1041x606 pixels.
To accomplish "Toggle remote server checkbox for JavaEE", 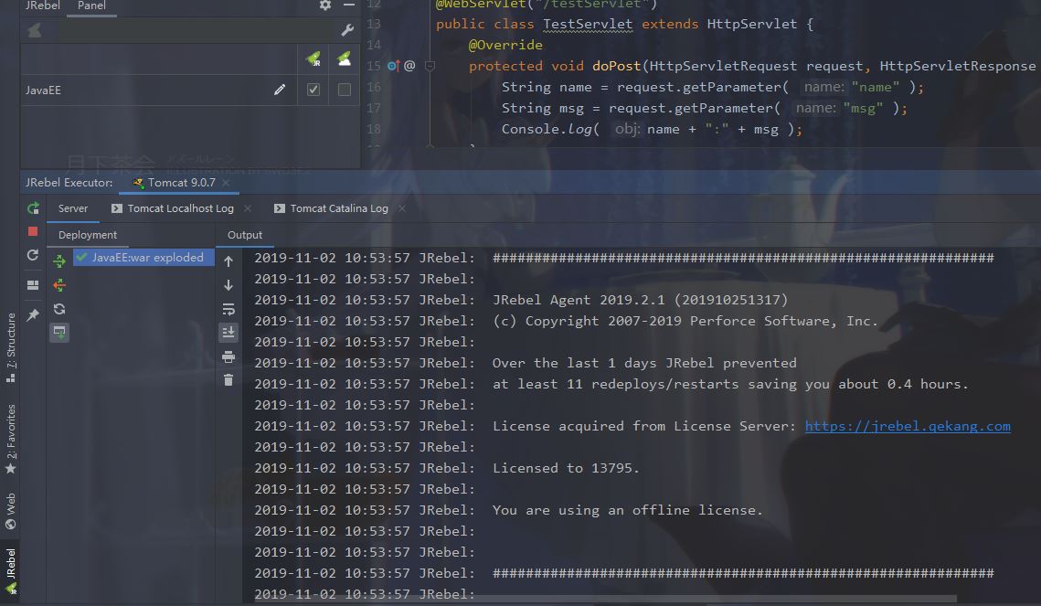I will click(344, 90).
